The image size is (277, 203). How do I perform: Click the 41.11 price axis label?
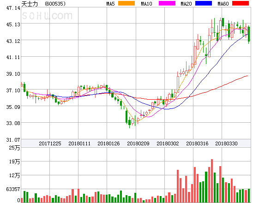13,57
